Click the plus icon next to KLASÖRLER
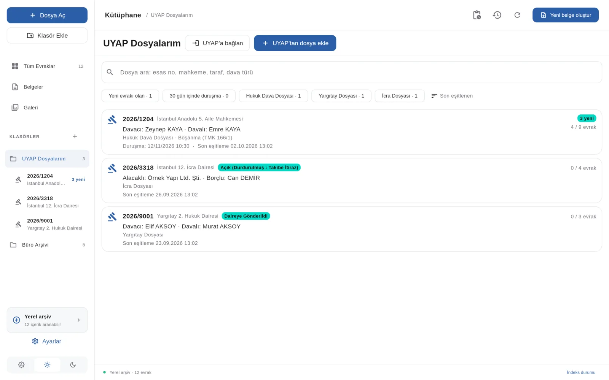 [75, 136]
